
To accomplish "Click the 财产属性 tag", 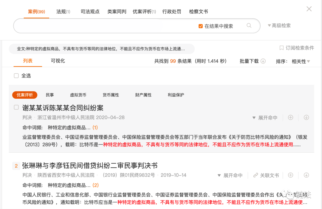I will click(x=143, y=95).
